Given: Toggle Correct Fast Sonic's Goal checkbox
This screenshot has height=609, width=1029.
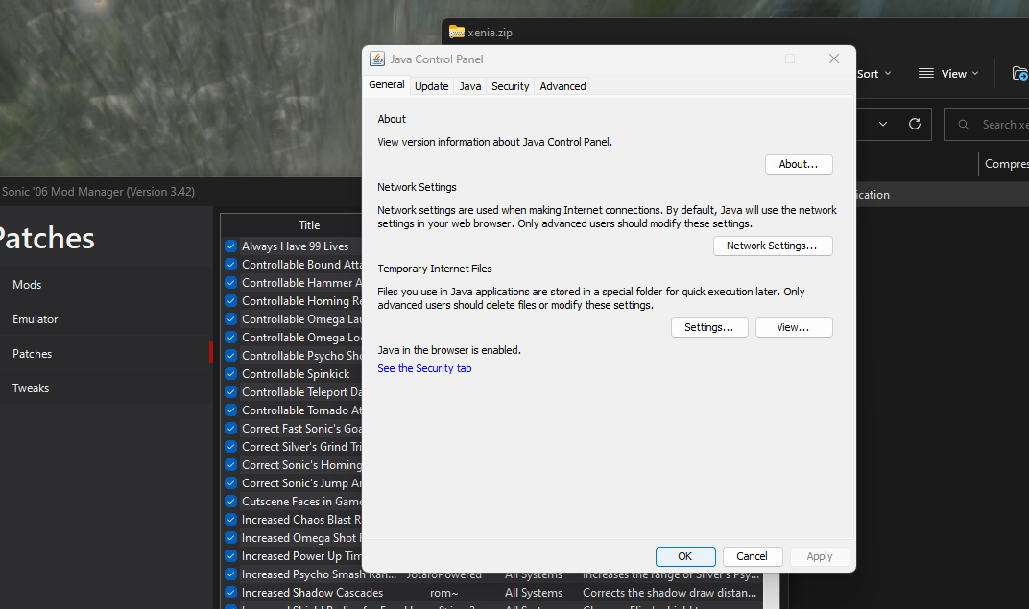Looking at the screenshot, I should 231,429.
